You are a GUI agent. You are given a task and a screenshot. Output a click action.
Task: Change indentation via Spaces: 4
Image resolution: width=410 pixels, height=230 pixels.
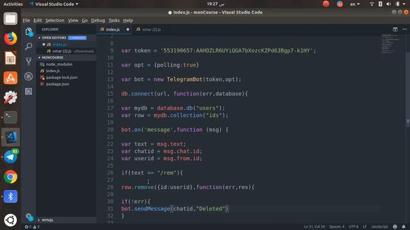[x=336, y=227]
